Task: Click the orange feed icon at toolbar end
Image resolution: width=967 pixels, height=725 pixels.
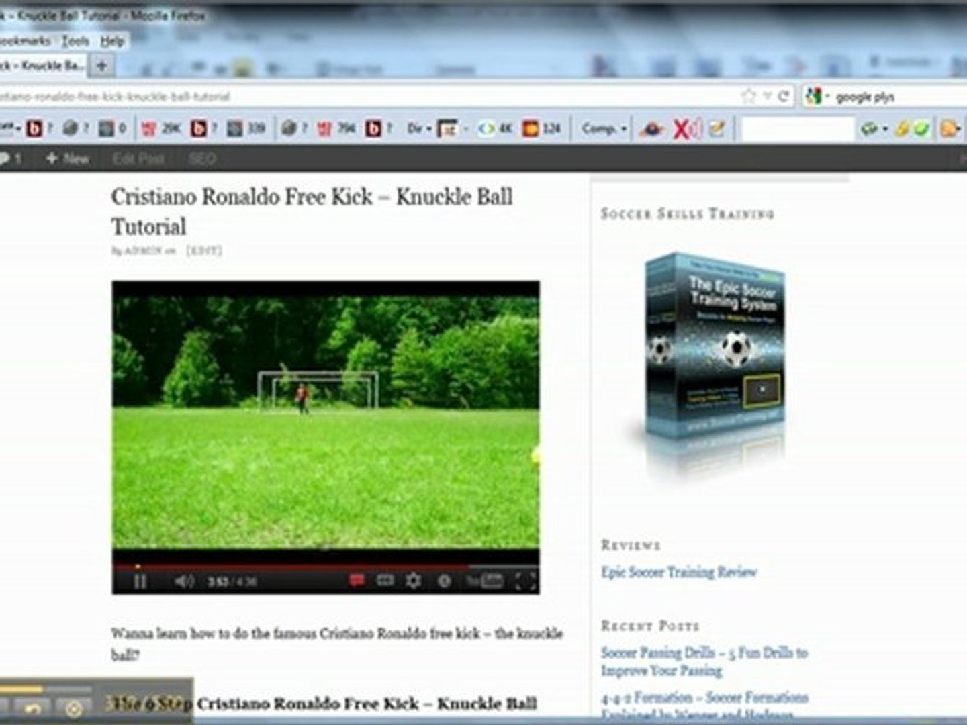Action: tap(950, 128)
